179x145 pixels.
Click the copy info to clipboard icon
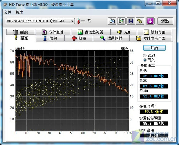pos(112,21)
